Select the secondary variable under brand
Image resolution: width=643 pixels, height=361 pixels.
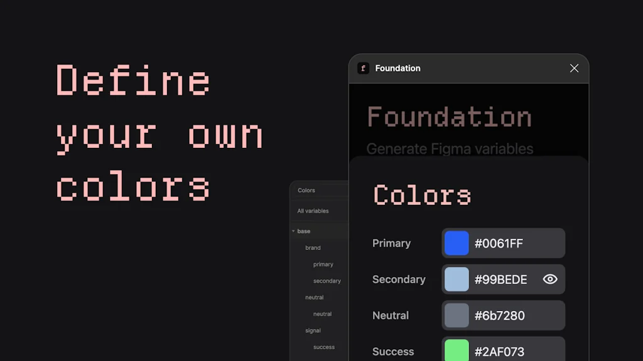[x=327, y=281]
